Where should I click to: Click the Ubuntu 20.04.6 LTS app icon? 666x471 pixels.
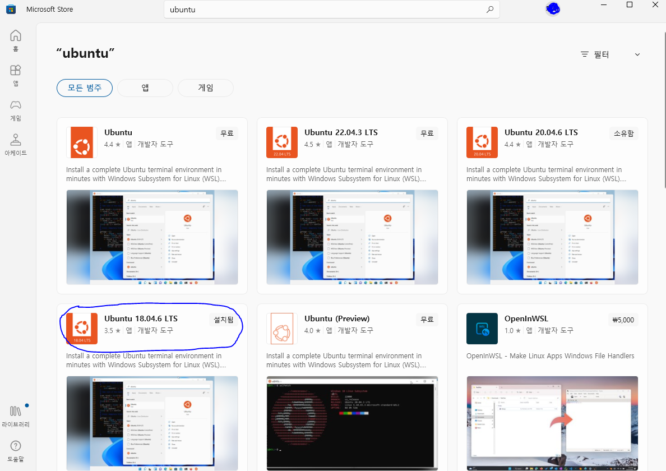(482, 142)
